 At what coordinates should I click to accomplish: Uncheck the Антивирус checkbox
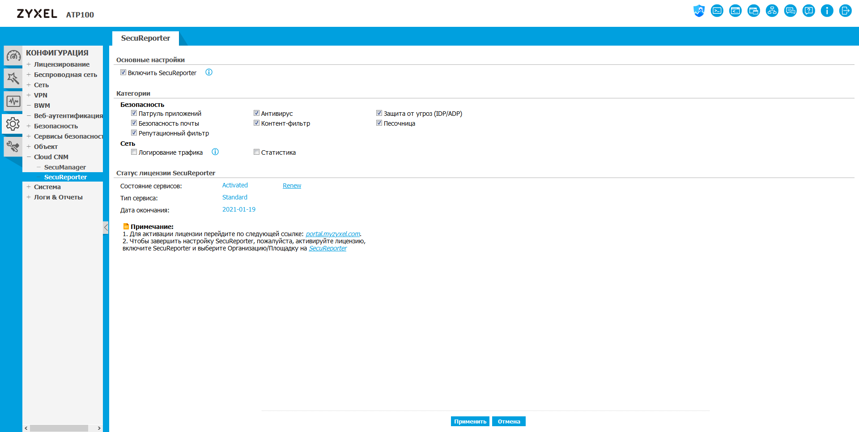tap(256, 113)
